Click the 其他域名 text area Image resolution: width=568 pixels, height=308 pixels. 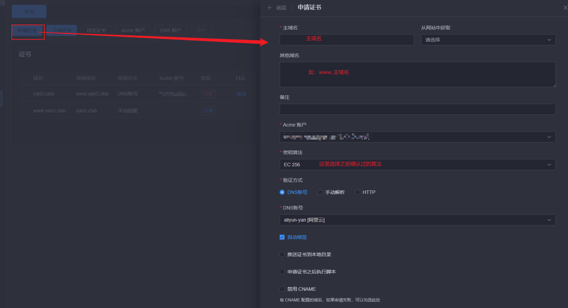(417, 75)
